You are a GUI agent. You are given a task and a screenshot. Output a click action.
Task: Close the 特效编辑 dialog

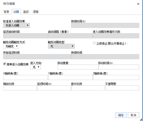point(138,4)
